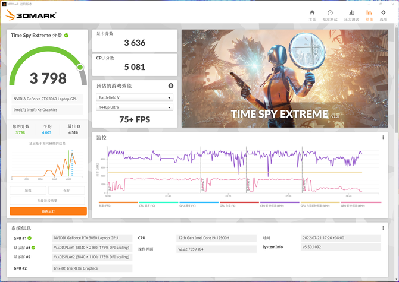Click the info icon next to 最佳

[x=78, y=126]
